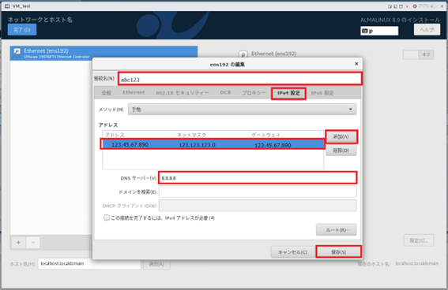
Task: Click the hostname field with localhost.localdomain
Action: click(x=89, y=263)
